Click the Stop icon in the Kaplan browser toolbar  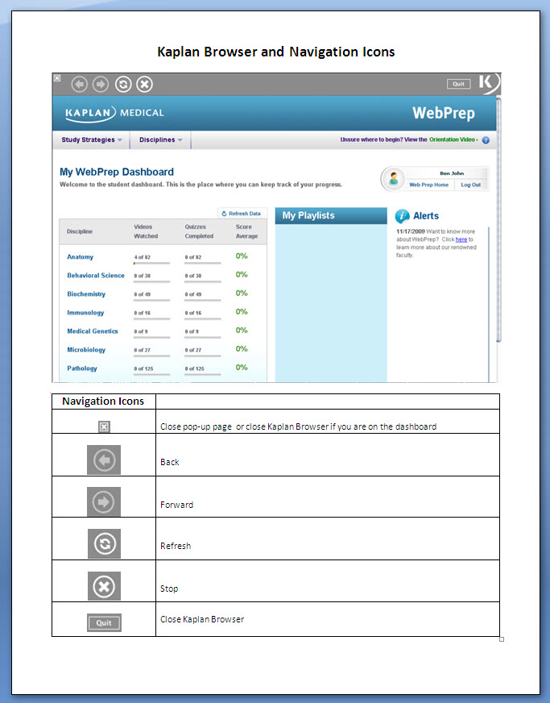[x=144, y=85]
